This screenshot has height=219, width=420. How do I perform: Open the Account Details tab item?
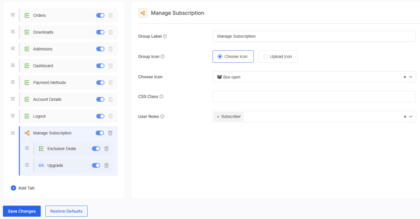pos(47,100)
